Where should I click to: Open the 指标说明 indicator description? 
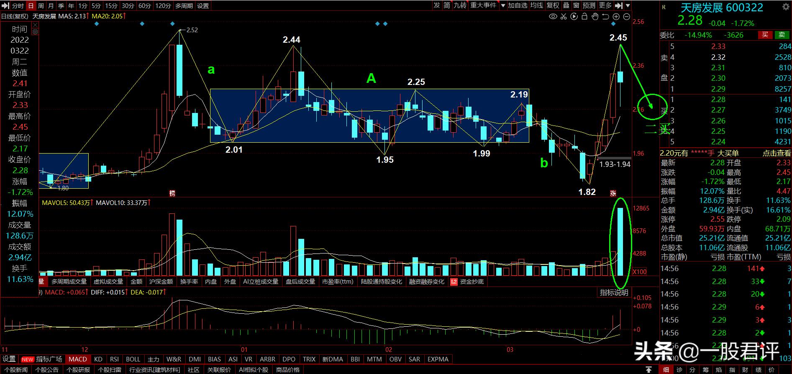pos(614,292)
